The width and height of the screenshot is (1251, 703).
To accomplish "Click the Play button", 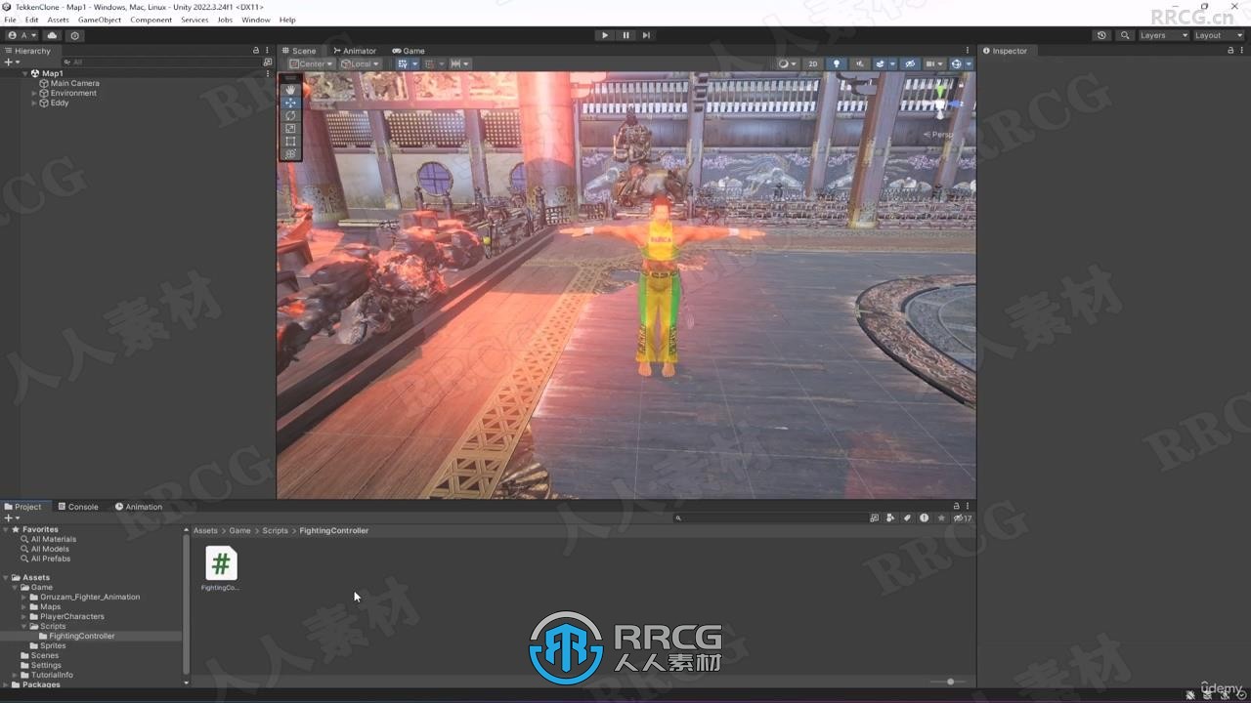I will pyautogui.click(x=604, y=35).
